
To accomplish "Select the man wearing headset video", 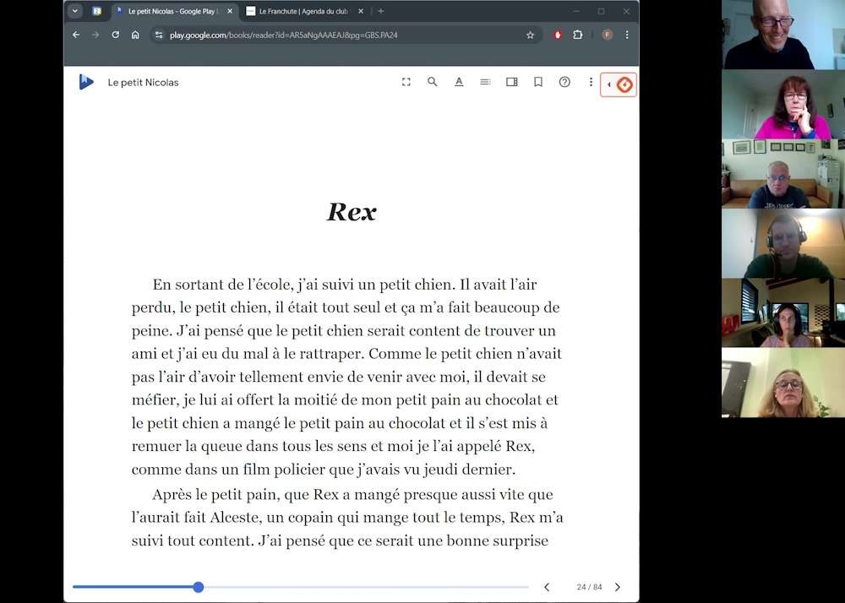I will (x=783, y=243).
